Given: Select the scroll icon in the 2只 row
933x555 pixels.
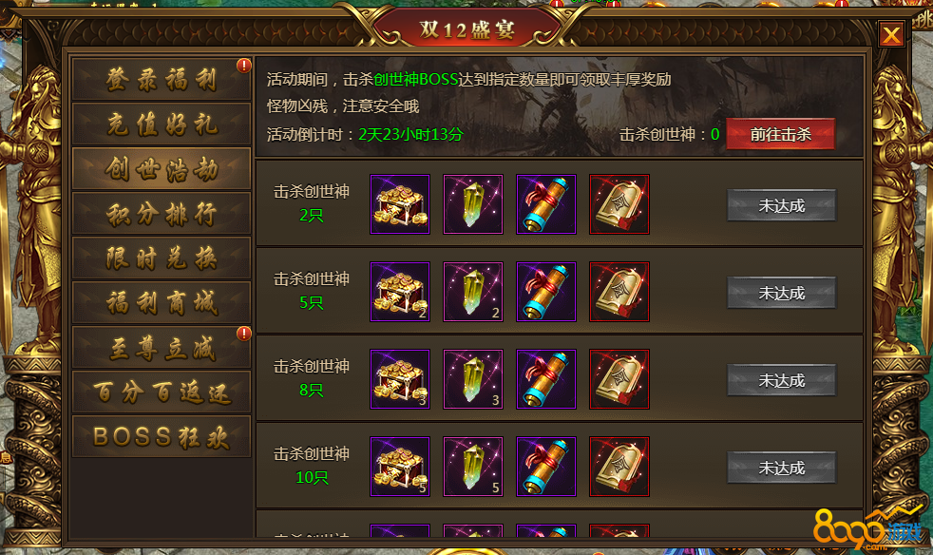Looking at the screenshot, I should (x=546, y=204).
